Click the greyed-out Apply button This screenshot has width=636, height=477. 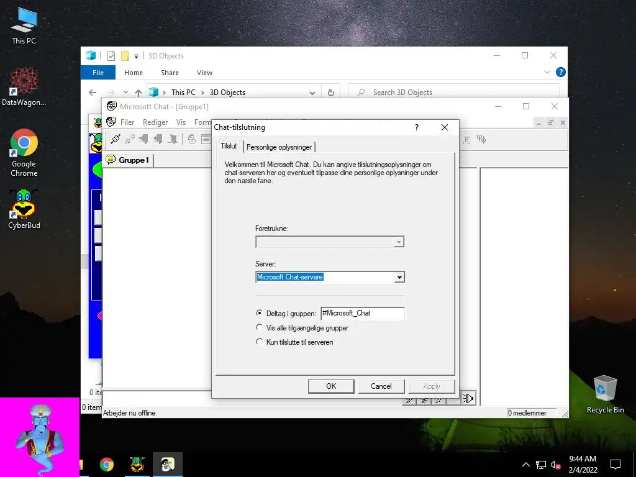[x=432, y=386]
